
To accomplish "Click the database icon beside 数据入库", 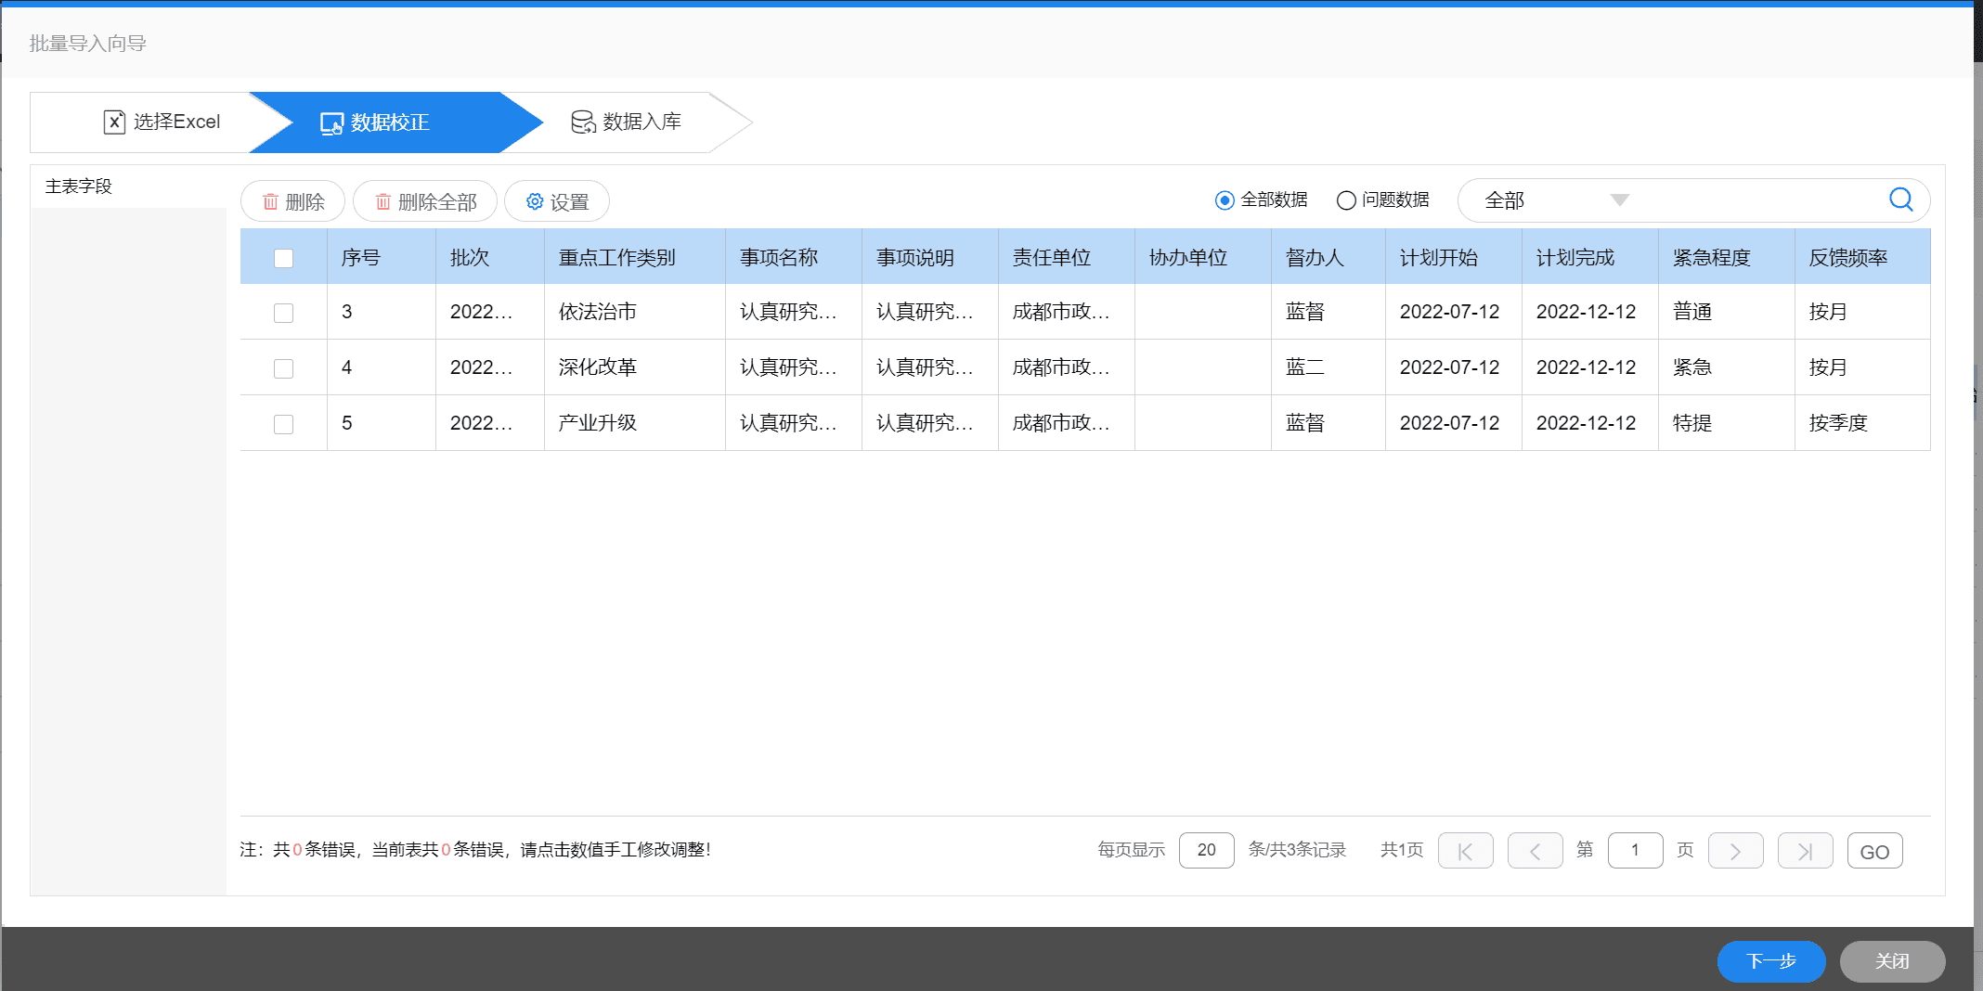I will [583, 122].
